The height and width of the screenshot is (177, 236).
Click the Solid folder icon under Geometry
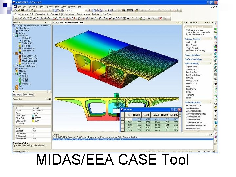(x=20, y=46)
